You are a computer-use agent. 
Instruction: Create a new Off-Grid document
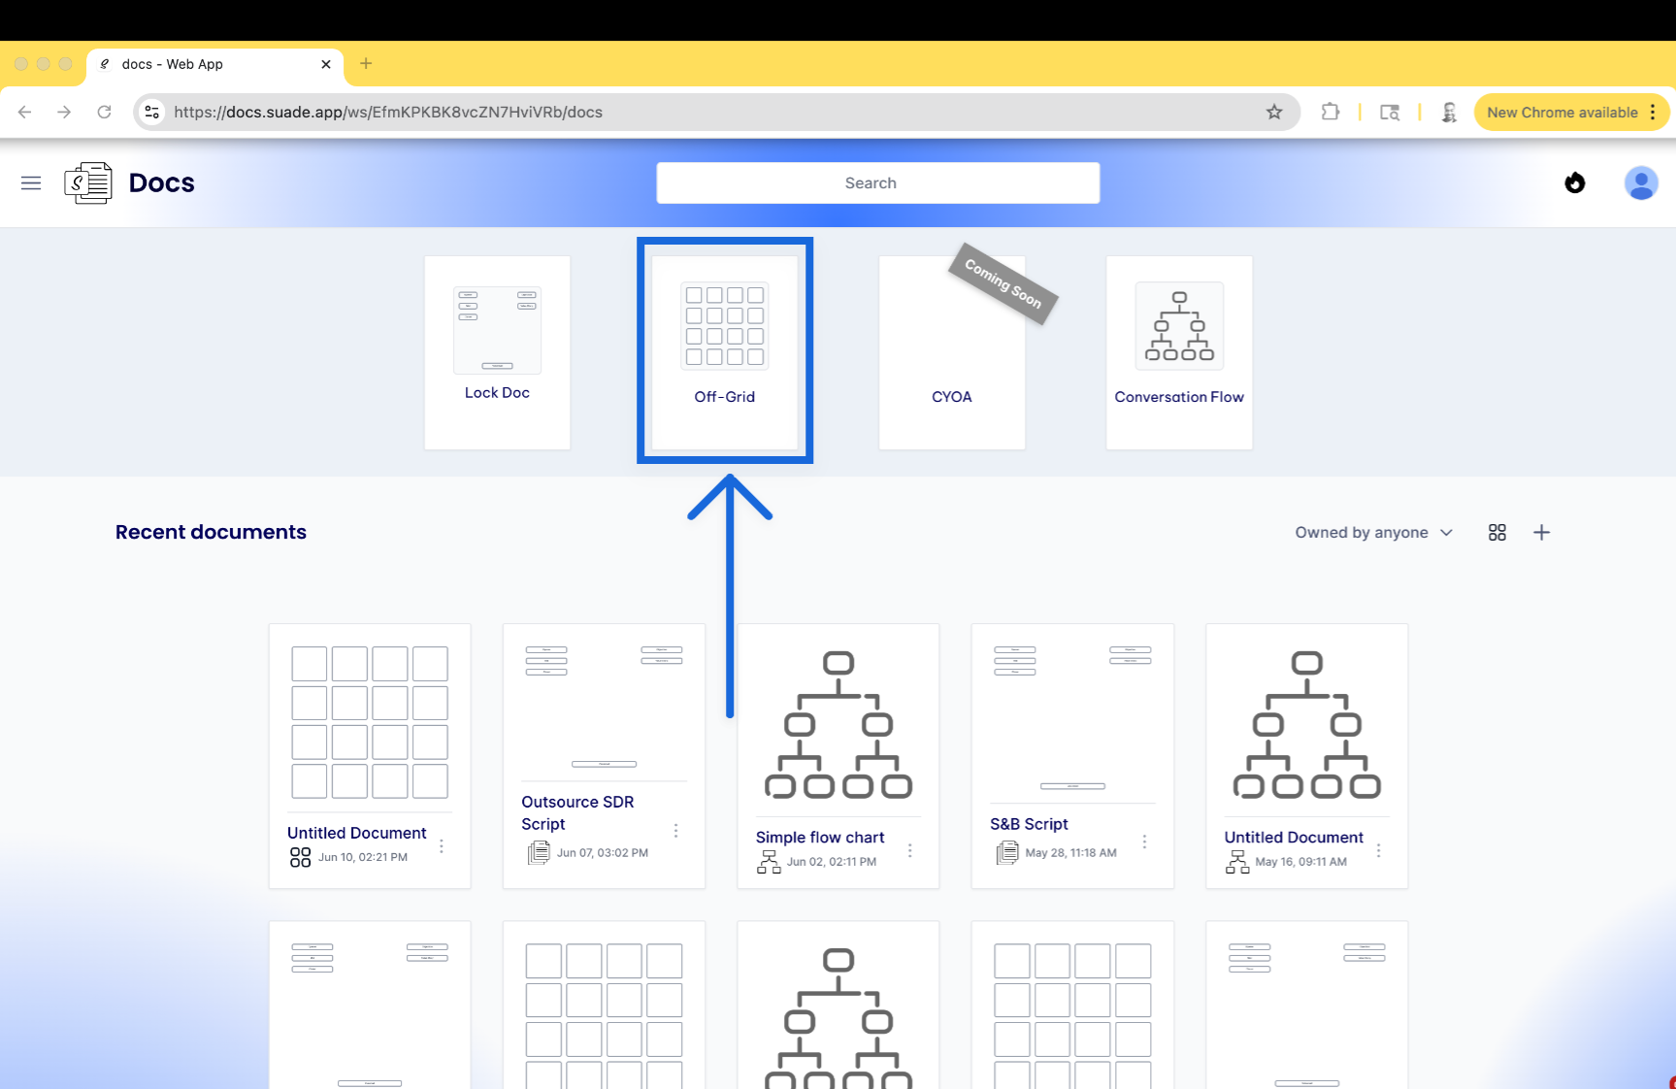725,352
